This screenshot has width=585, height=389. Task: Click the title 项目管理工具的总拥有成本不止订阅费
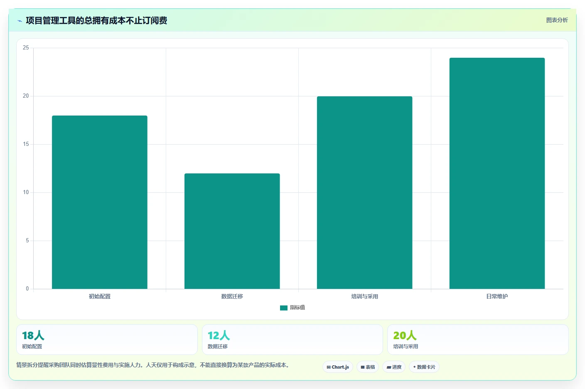(96, 20)
